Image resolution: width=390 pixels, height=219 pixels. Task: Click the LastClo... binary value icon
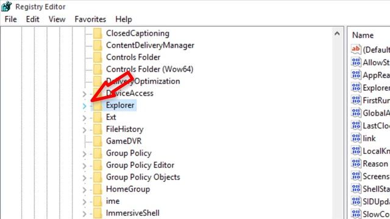tap(356, 125)
